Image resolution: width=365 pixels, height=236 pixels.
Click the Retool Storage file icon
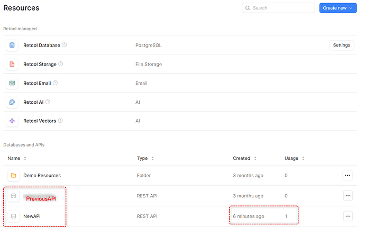point(13,65)
